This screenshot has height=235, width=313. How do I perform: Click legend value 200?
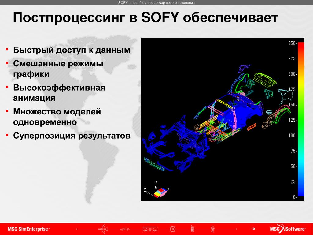click(292, 74)
